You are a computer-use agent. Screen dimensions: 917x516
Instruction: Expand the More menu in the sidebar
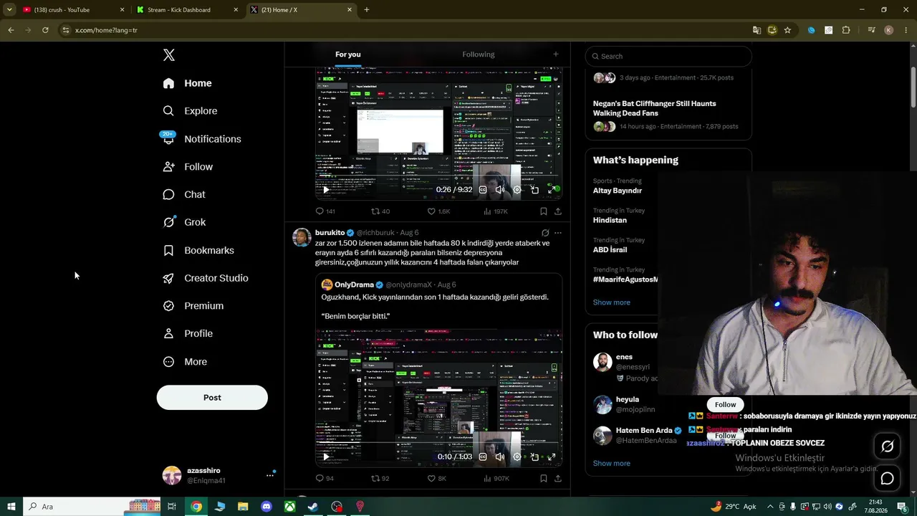[x=185, y=362]
